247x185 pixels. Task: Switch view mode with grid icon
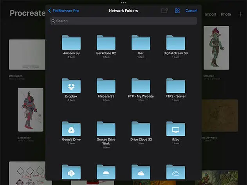click(x=177, y=11)
